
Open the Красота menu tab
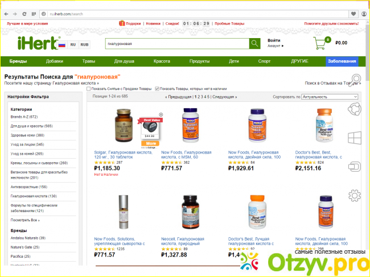click(162, 61)
